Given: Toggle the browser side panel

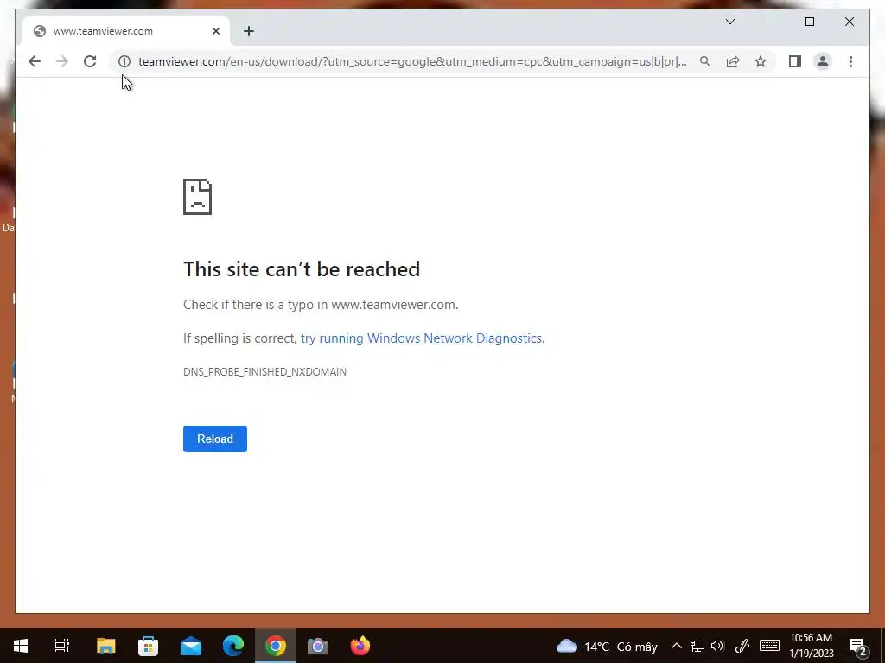Looking at the screenshot, I should pos(795,61).
